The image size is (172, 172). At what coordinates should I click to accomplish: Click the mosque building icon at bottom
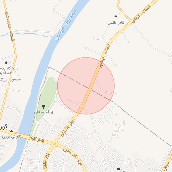tap(118, 168)
